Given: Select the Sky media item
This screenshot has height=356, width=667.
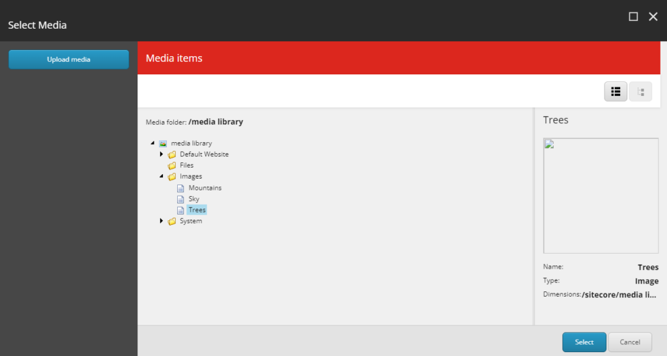Looking at the screenshot, I should 193,199.
